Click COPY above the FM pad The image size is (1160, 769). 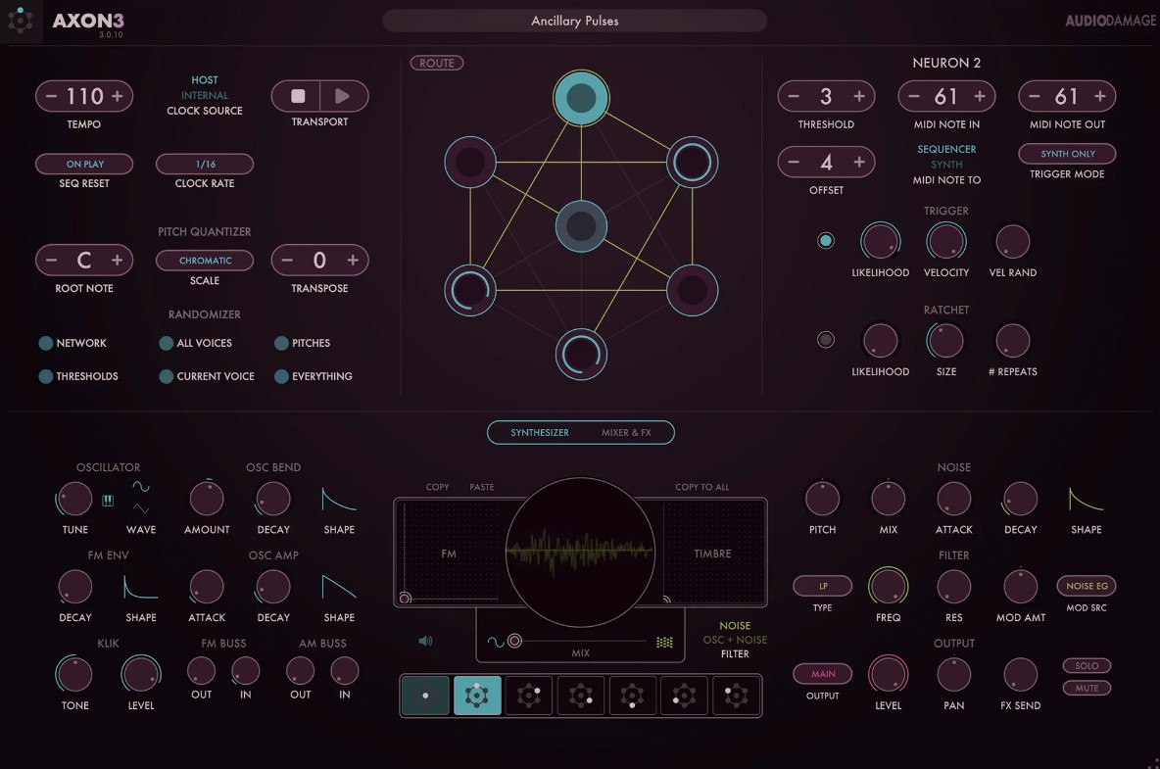coord(437,487)
